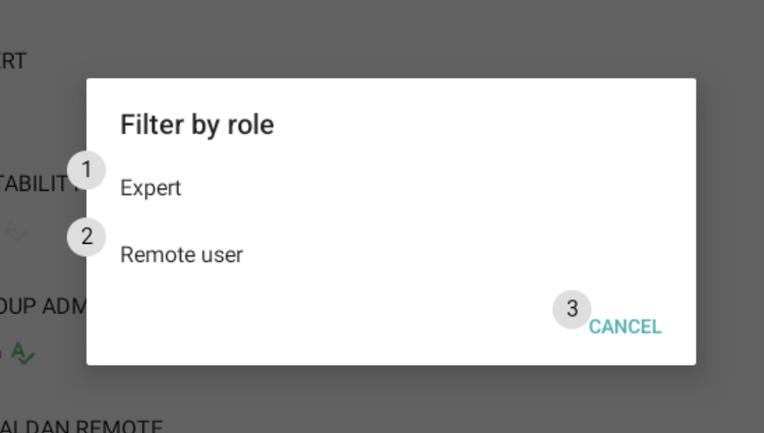Click the dimmed backdrop above the dialog
The height and width of the screenshot is (433, 764).
tap(387, 39)
